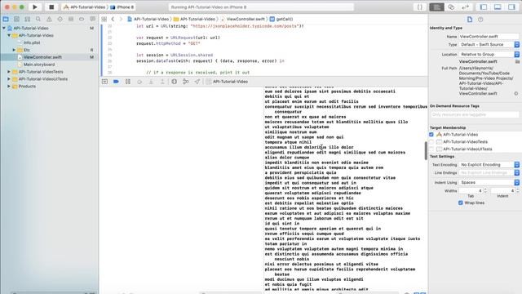Open the Test navigator
This screenshot has height=294, width=522.
[x=60, y=20]
